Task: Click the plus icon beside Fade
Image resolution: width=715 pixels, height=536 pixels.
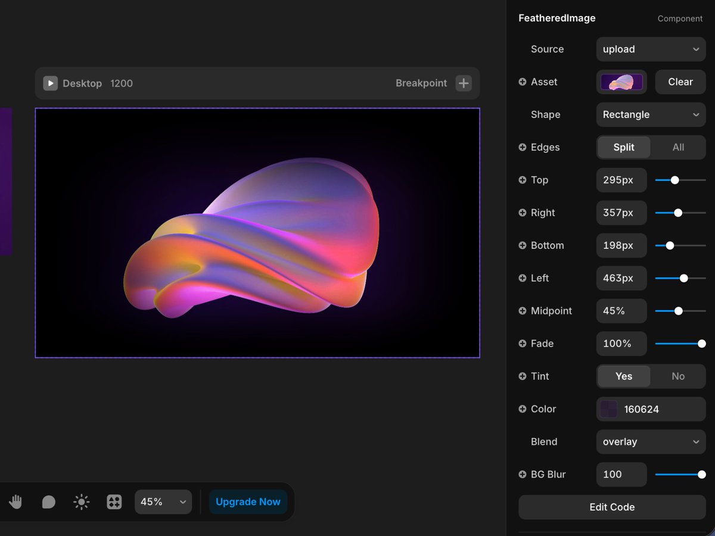Action: point(521,344)
